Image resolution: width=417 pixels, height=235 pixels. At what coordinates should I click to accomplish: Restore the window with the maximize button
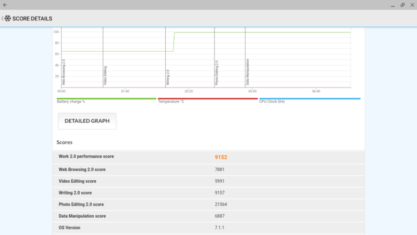point(403,5)
